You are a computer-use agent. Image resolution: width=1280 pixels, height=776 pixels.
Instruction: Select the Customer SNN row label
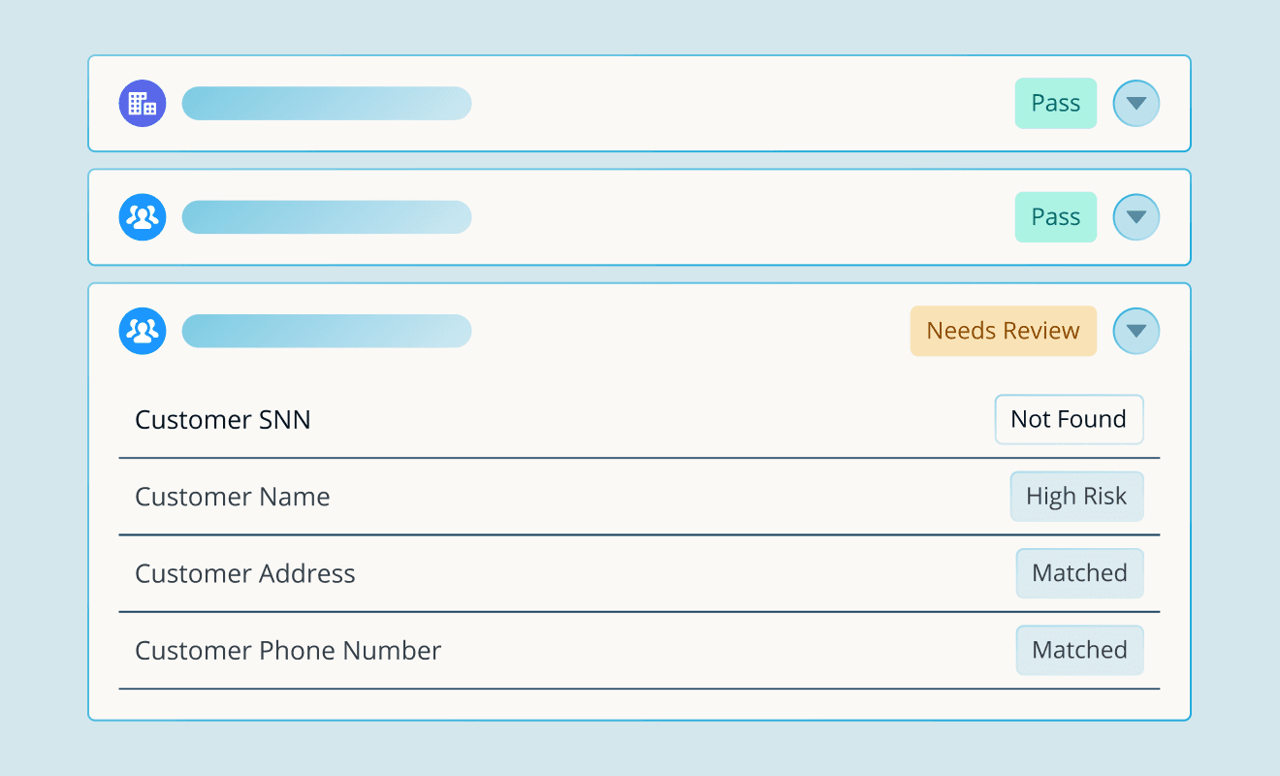click(x=223, y=420)
